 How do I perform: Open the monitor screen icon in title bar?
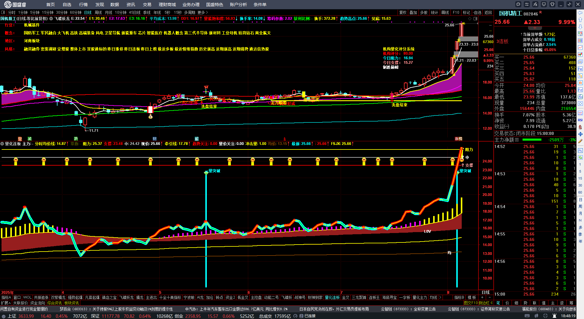click(544, 4)
